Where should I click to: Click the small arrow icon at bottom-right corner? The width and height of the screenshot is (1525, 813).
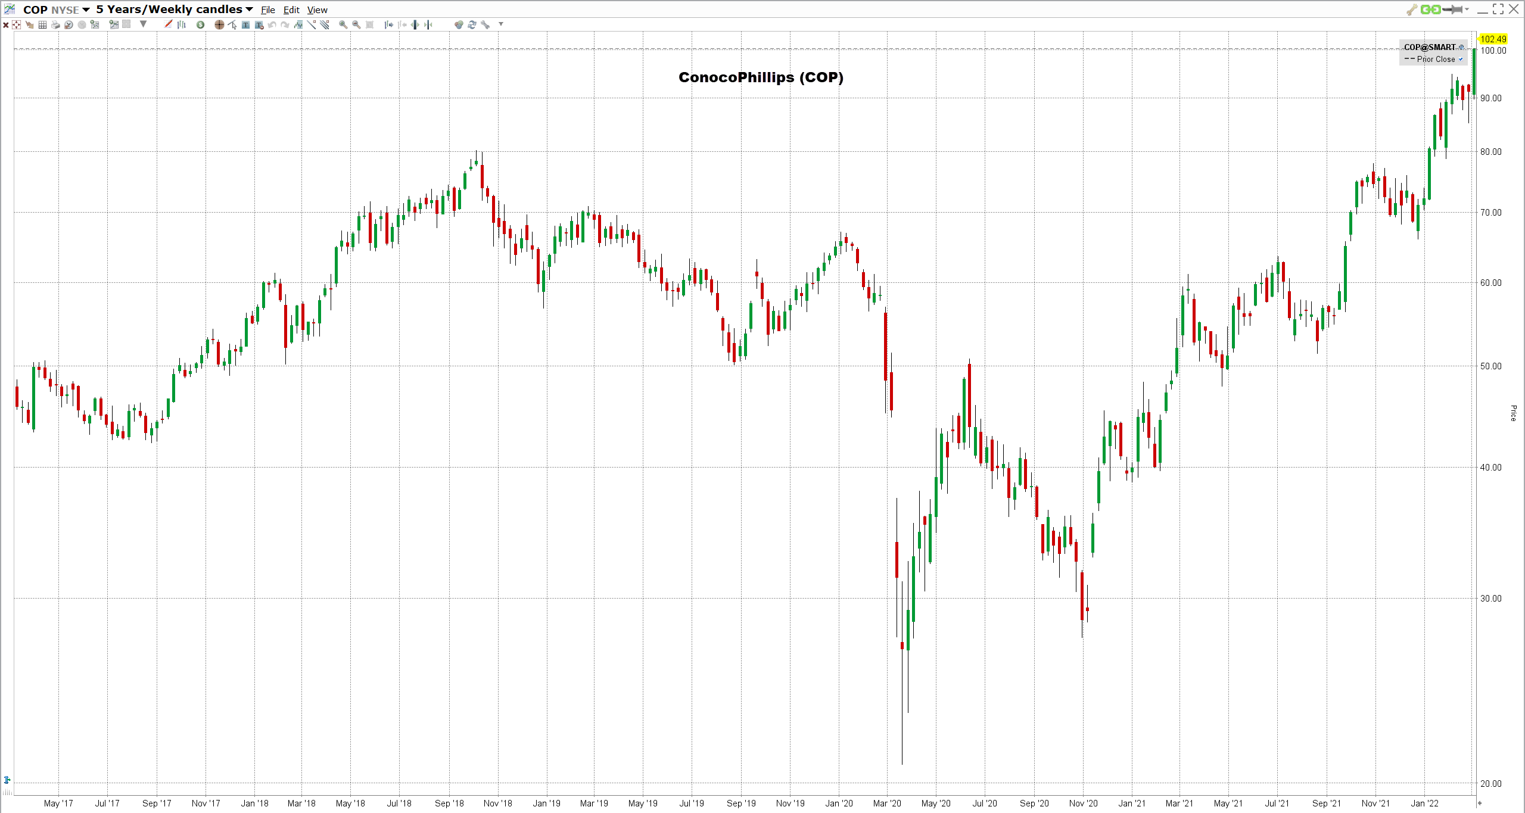tap(1479, 803)
